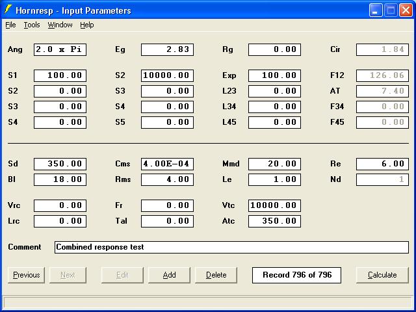Screen dimensions: 416x312
Task: Select the F34 value field
Action: (382, 107)
